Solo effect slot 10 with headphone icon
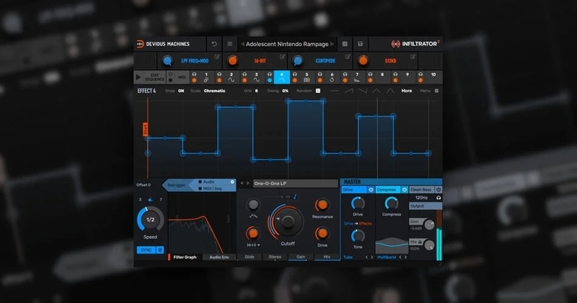The image size is (577, 303). pos(420,74)
